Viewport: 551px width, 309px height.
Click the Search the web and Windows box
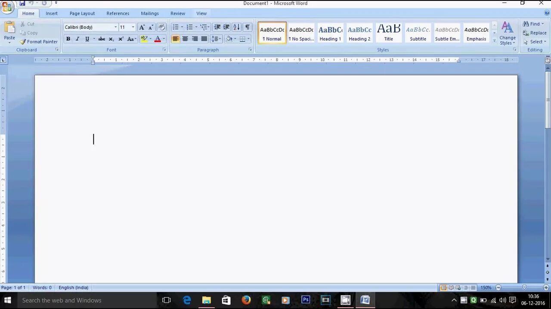[86, 300]
